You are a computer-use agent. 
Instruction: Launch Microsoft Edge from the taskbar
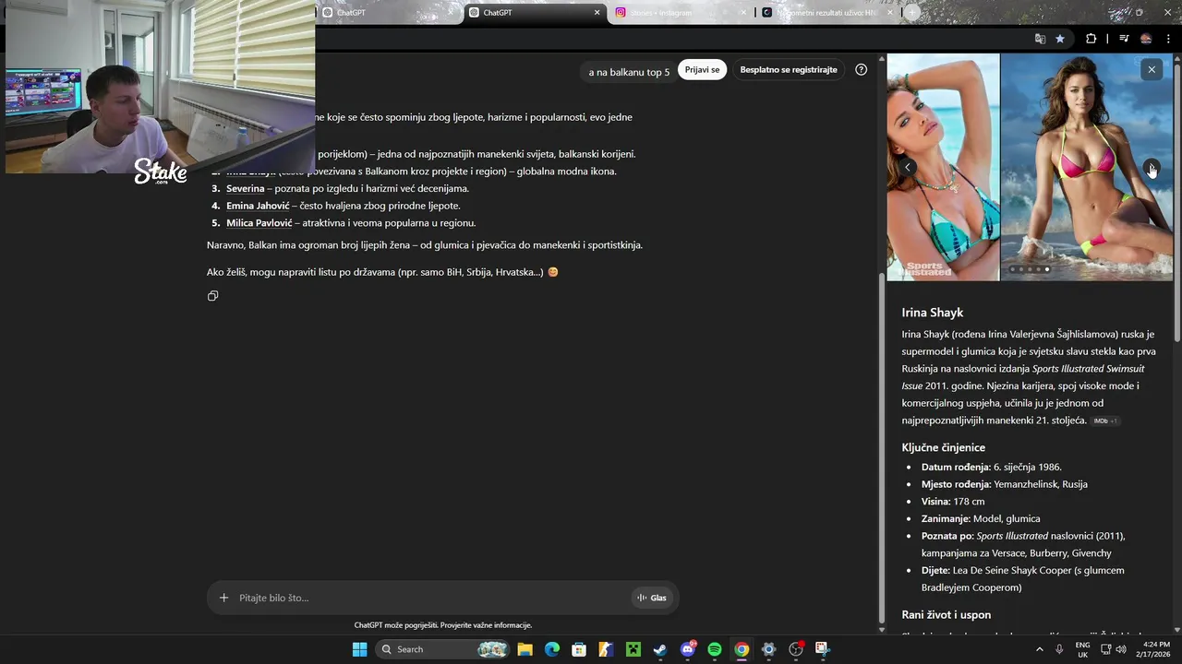click(x=551, y=649)
